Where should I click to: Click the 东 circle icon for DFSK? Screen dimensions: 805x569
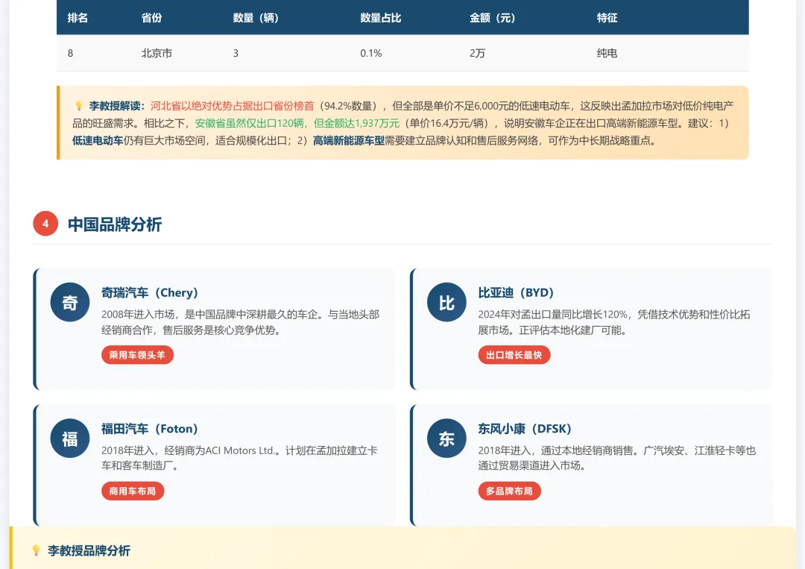click(x=446, y=438)
